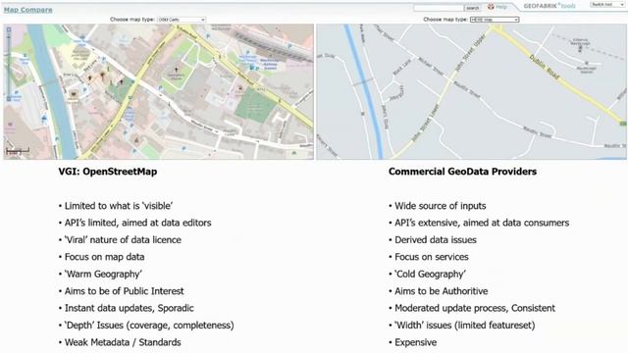This screenshot has width=628, height=353.
Task: Click 'Aims to be Authoritive' bullet
Action: point(439,291)
